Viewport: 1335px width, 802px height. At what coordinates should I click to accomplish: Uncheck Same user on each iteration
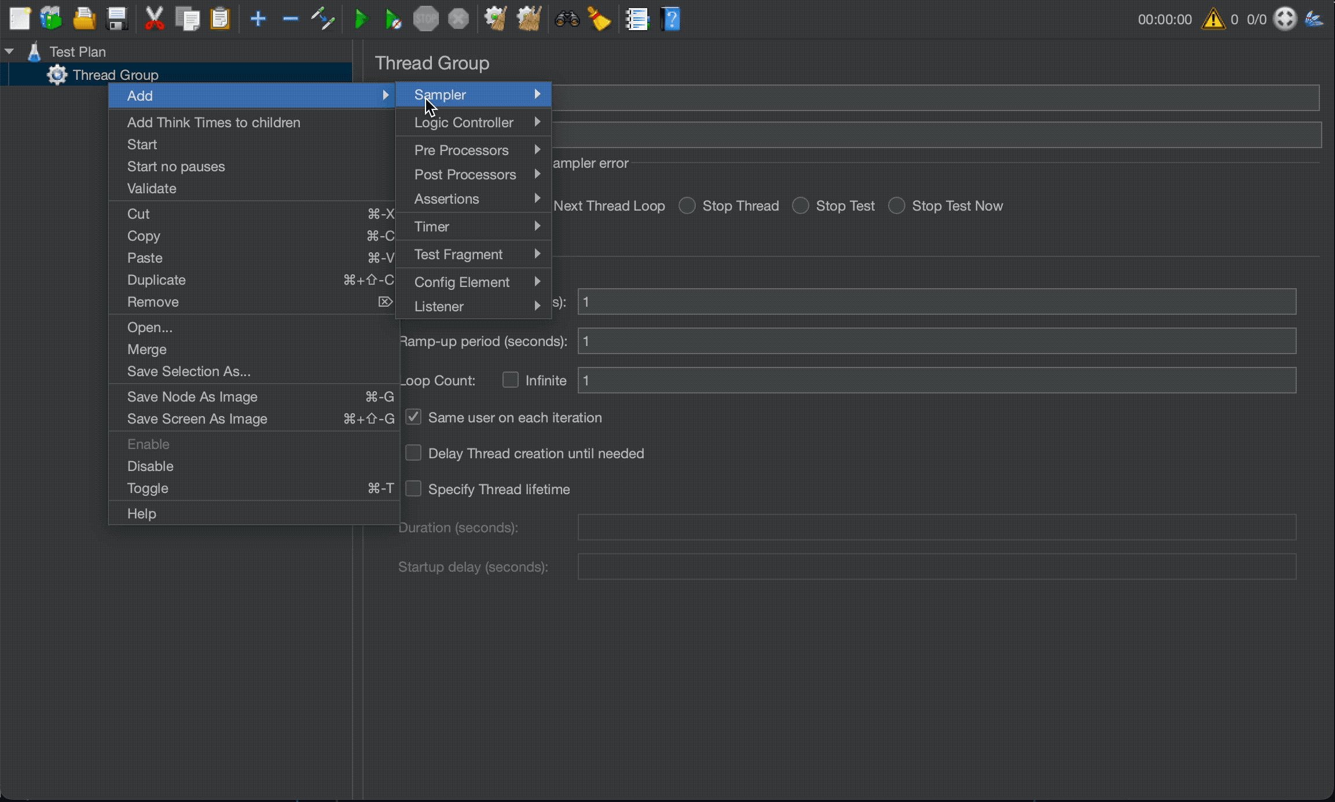click(x=413, y=417)
